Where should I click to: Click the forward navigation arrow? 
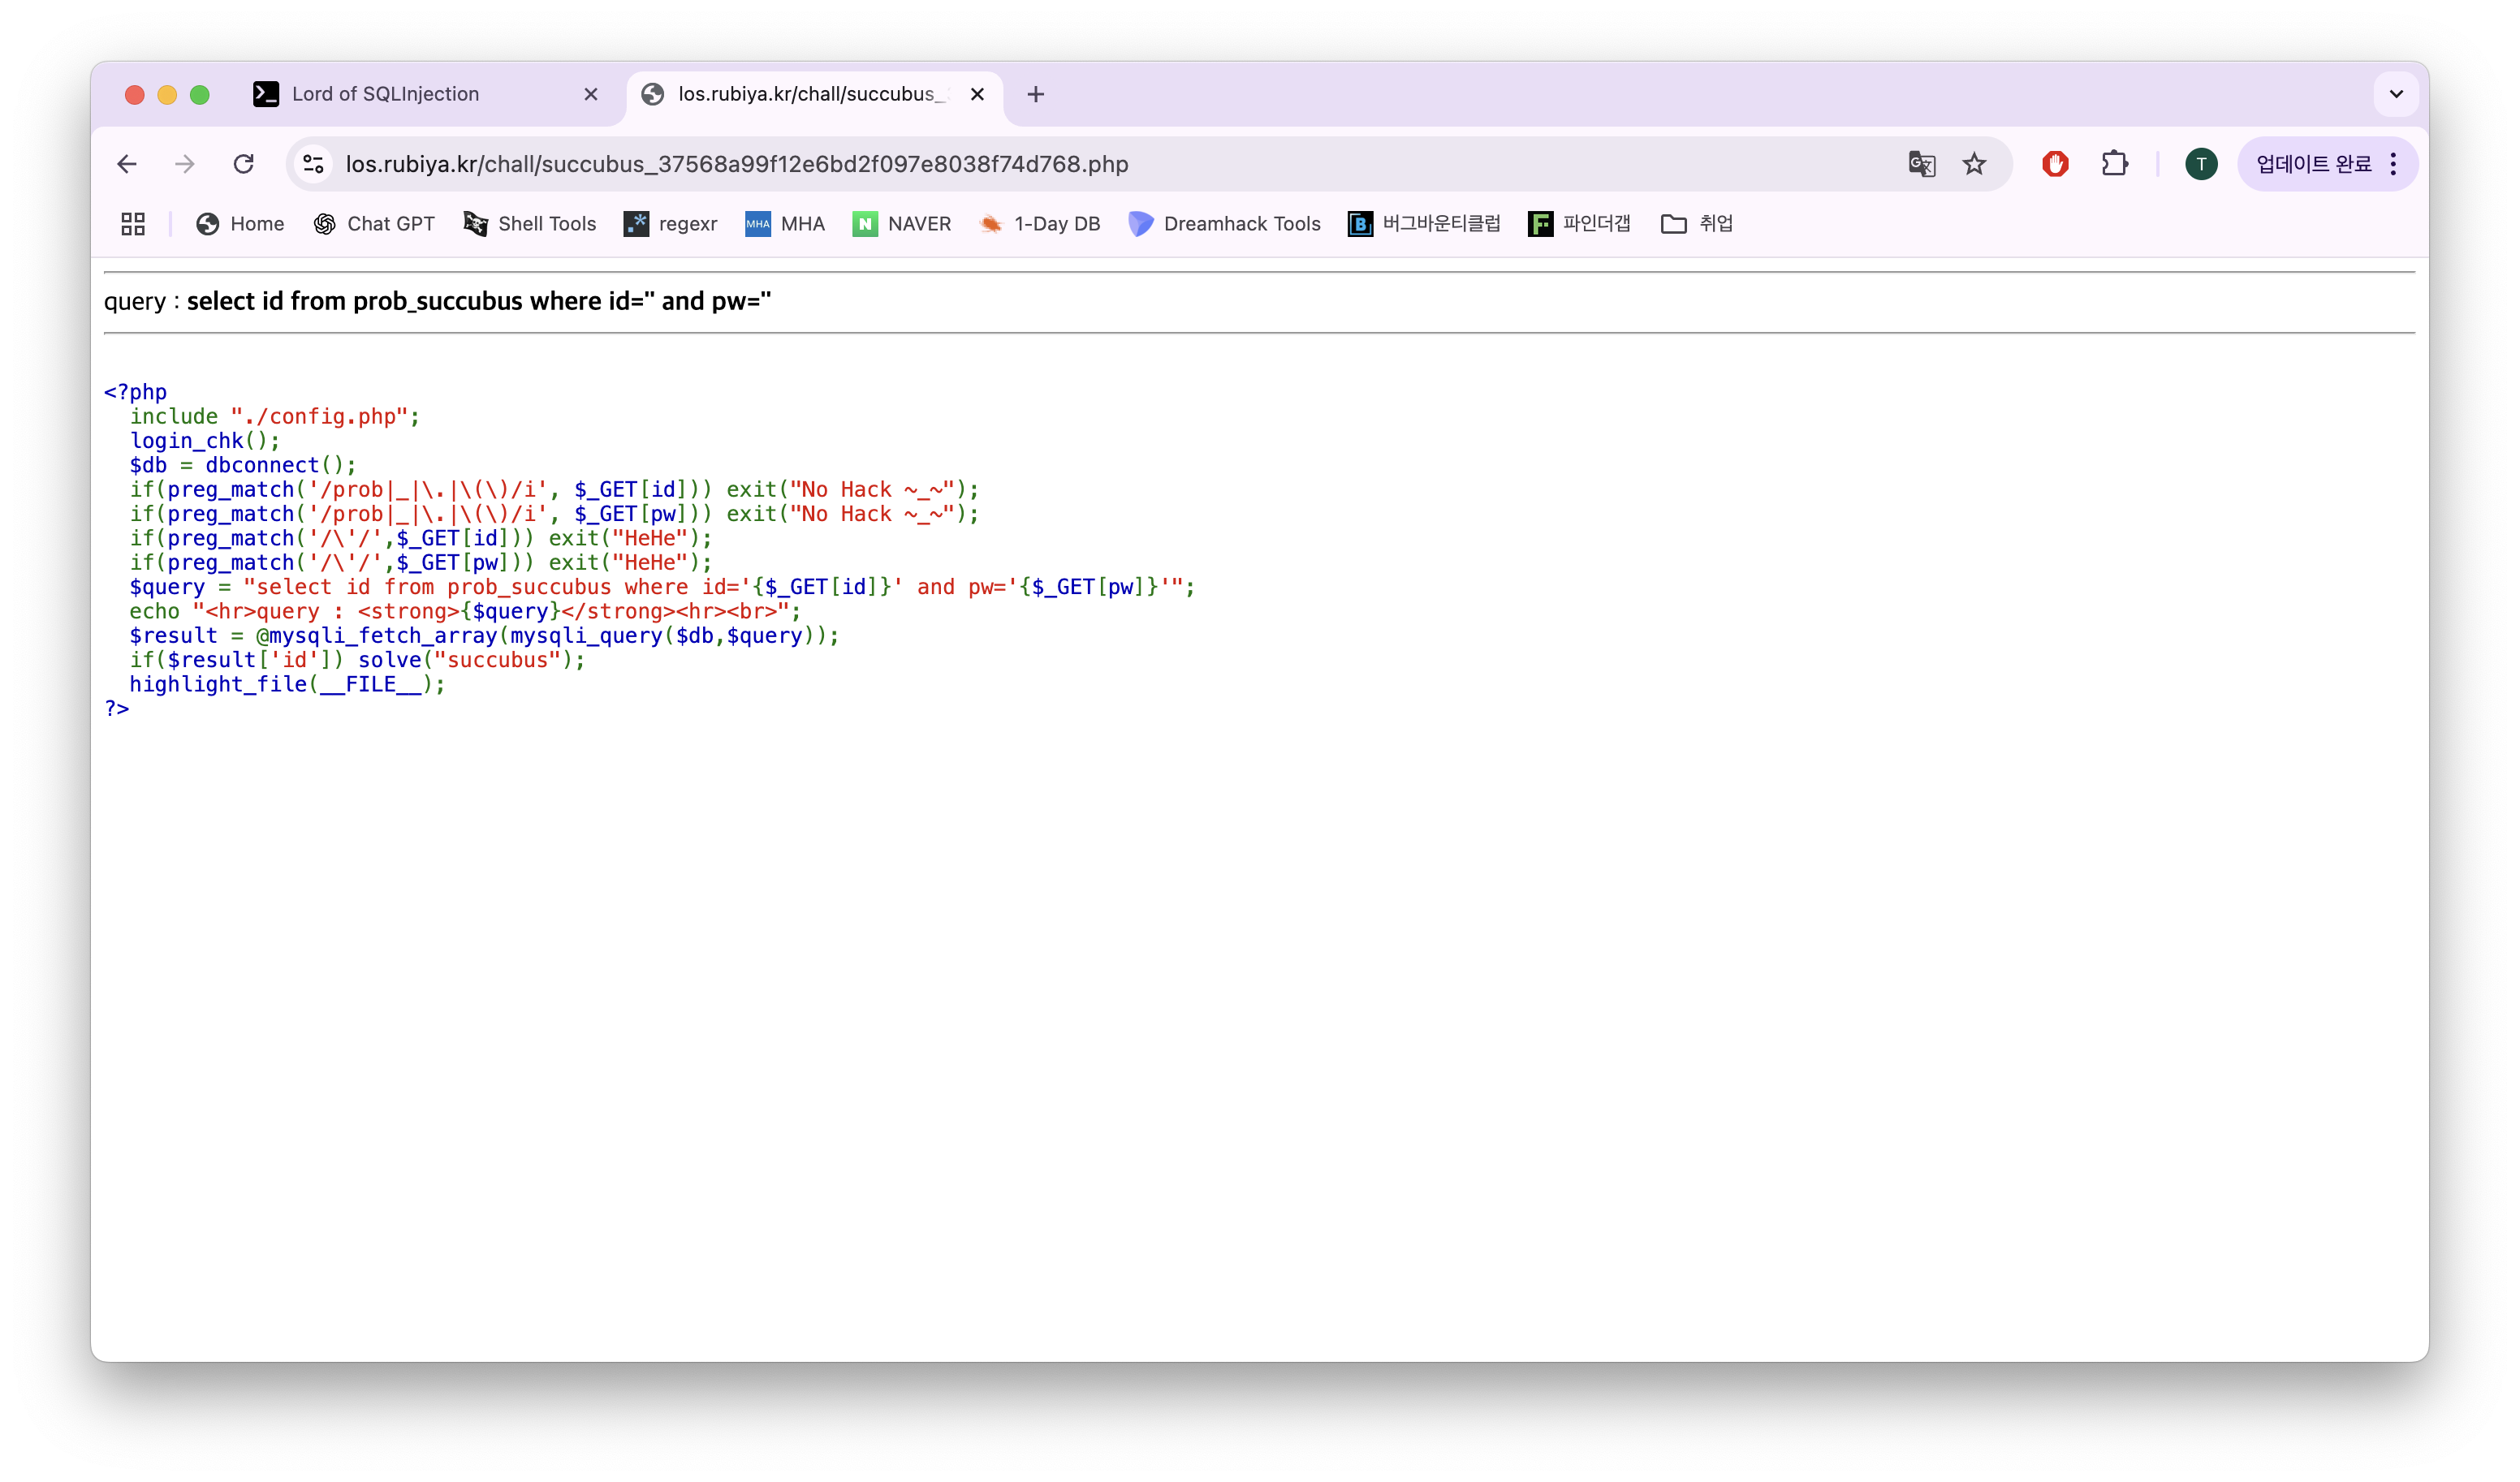click(185, 164)
